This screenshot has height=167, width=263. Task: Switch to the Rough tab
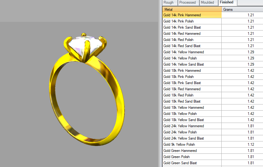tap(169, 2)
